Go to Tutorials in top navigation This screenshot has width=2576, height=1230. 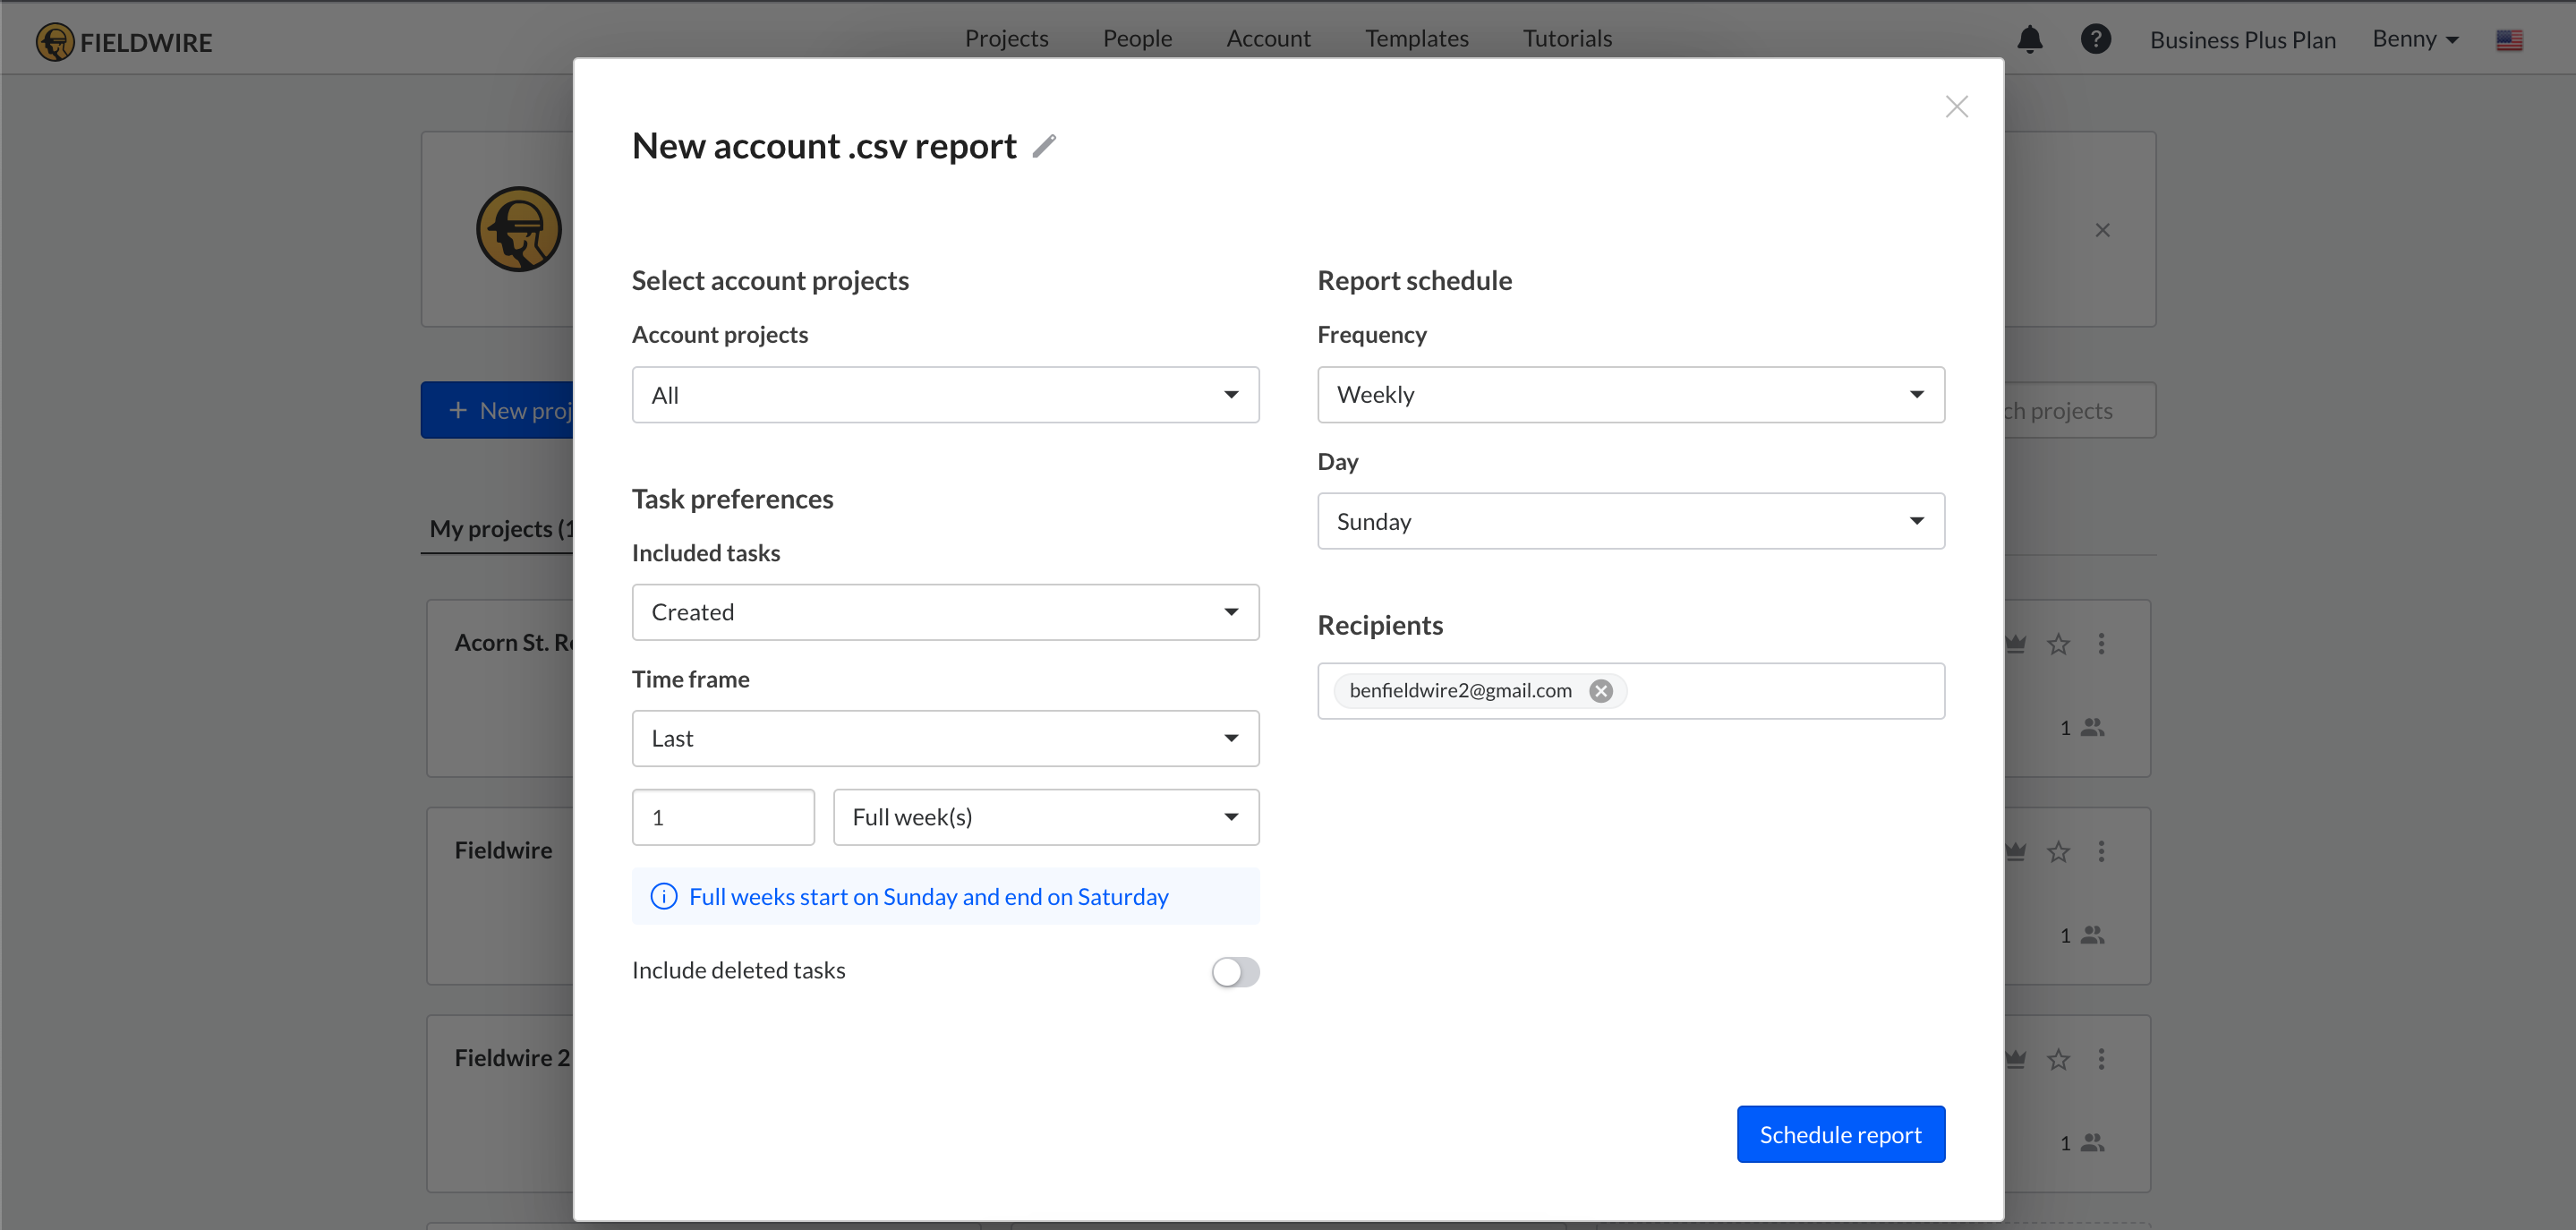[1567, 39]
